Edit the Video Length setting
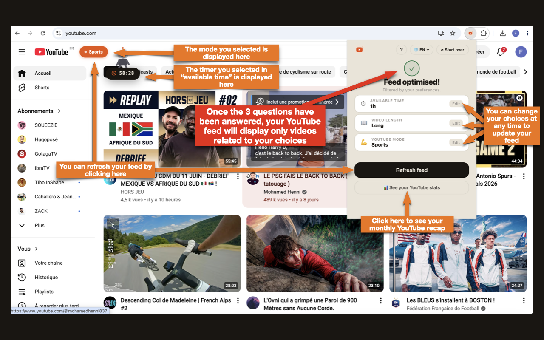This screenshot has width=544, height=340. click(456, 123)
